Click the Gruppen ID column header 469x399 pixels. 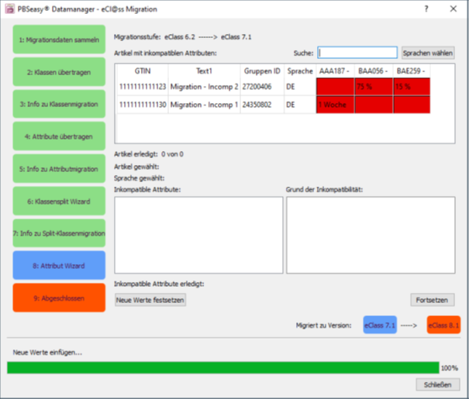pos(262,71)
